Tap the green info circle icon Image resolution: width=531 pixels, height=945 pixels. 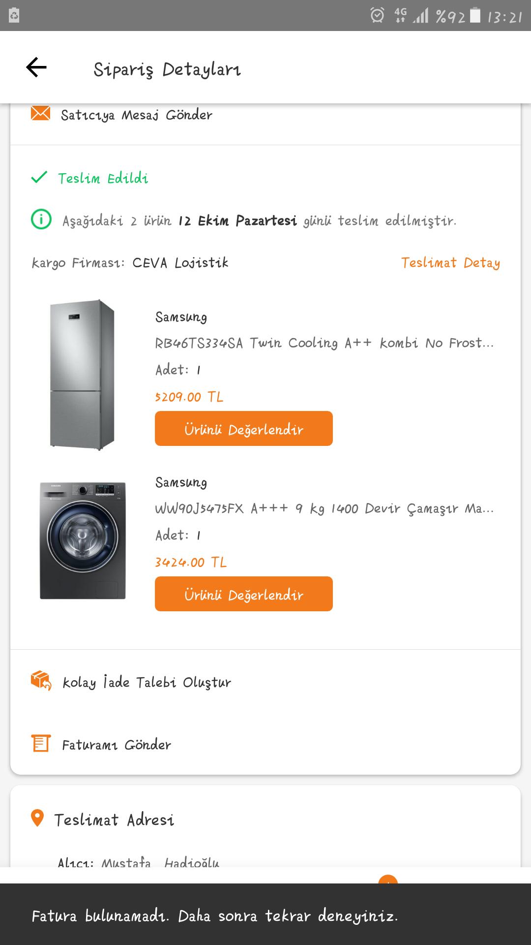tap(41, 220)
